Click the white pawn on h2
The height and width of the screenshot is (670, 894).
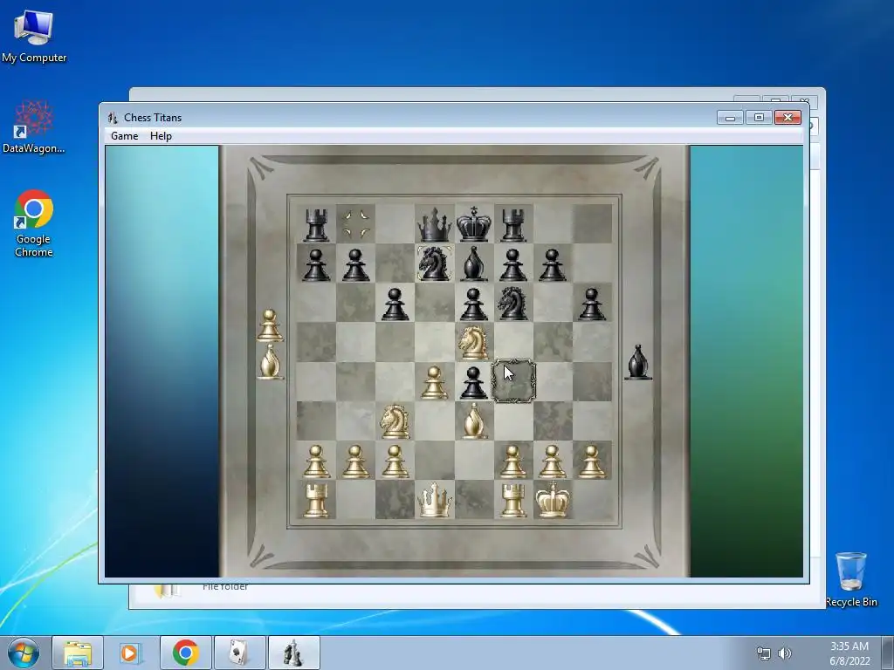click(x=592, y=461)
